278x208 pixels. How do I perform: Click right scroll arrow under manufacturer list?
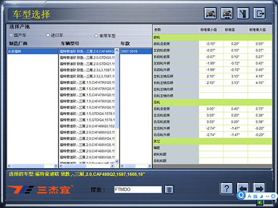(56, 166)
